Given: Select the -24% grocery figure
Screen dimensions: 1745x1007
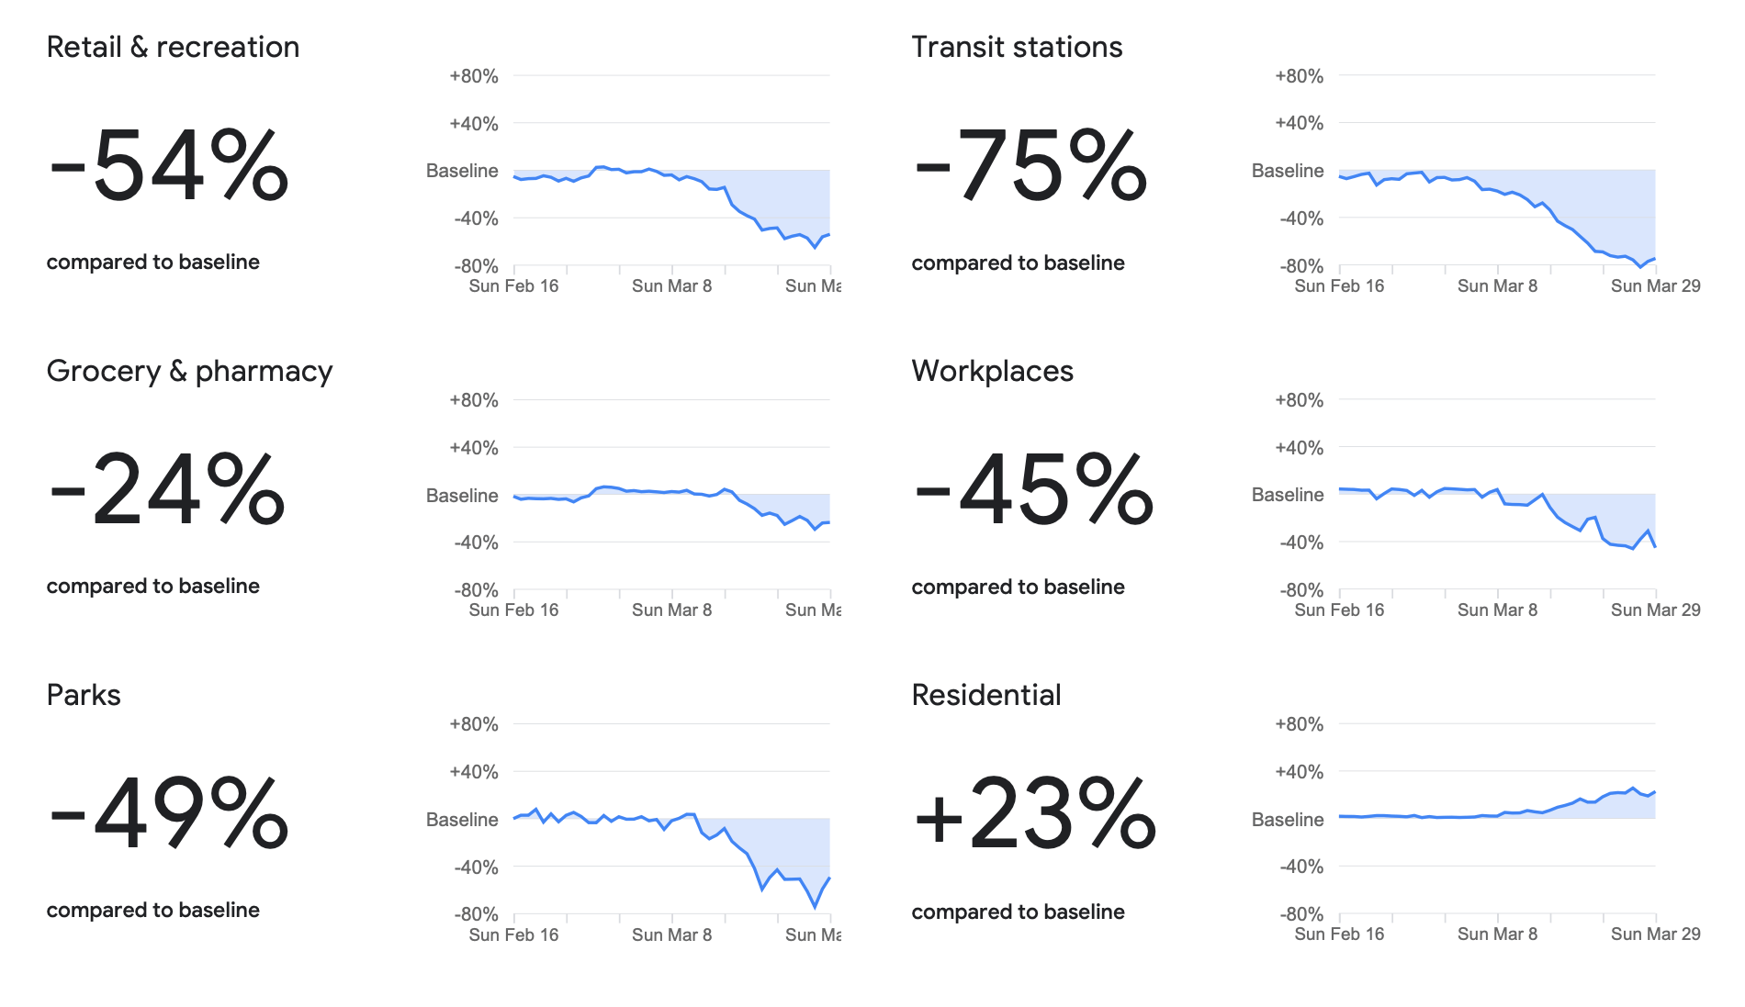Looking at the screenshot, I should [167, 490].
